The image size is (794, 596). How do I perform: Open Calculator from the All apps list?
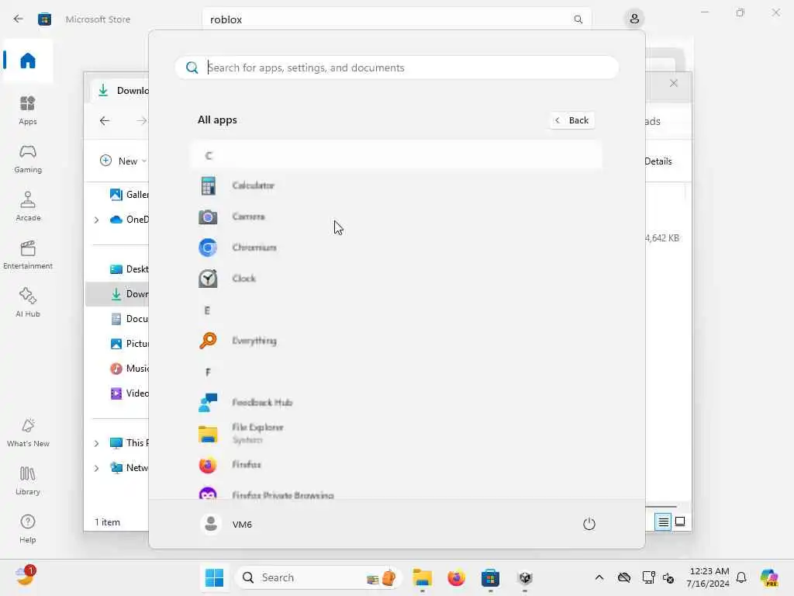(x=396, y=186)
